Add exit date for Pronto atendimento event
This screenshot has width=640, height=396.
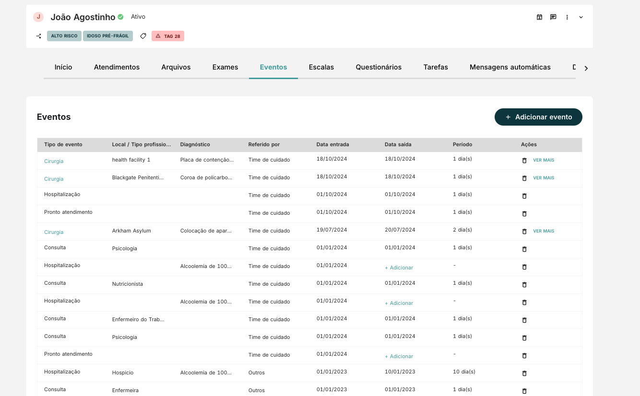(x=399, y=357)
